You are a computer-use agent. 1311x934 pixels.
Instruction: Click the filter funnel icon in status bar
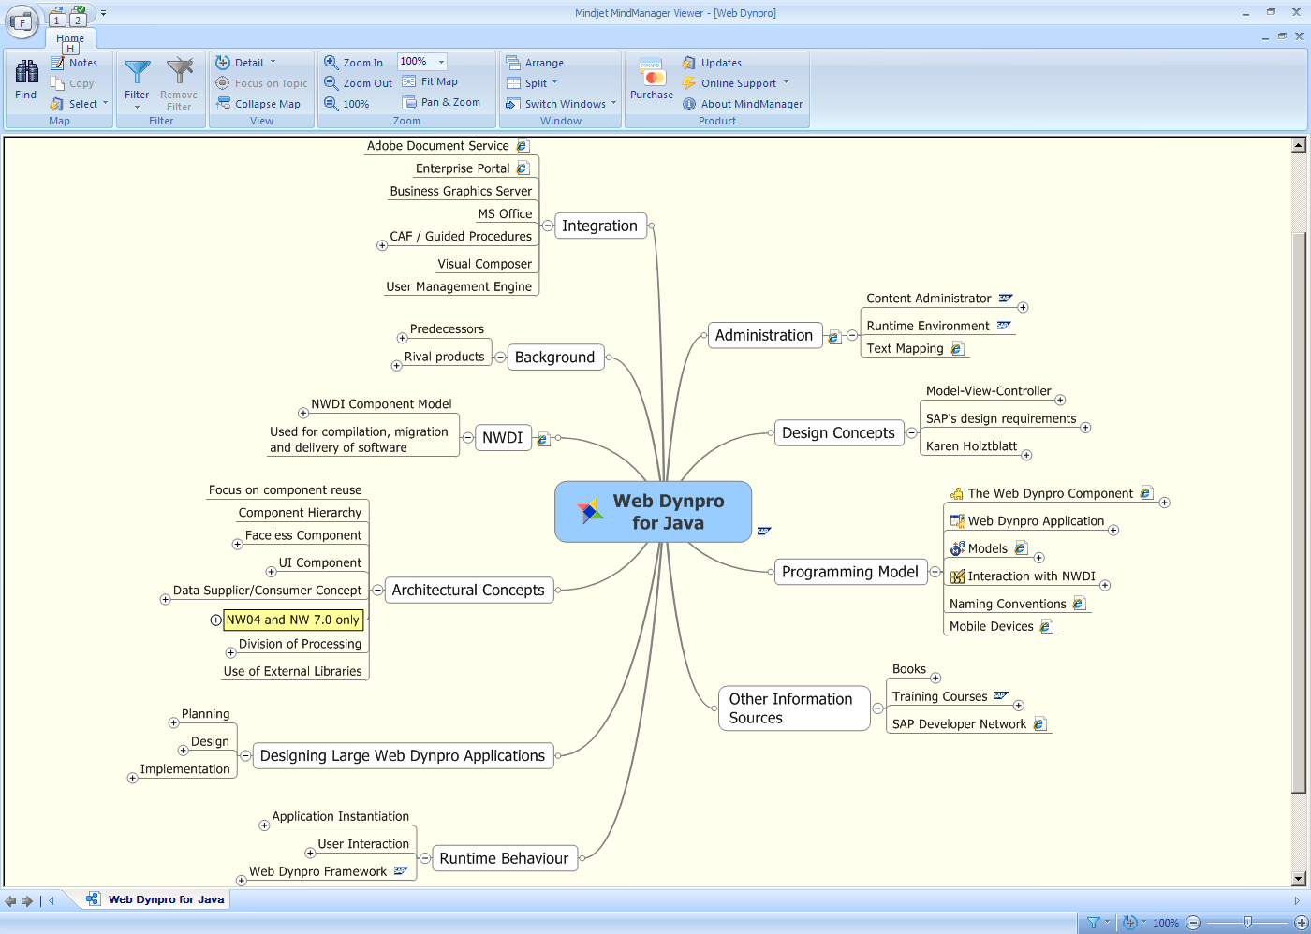(x=1095, y=922)
